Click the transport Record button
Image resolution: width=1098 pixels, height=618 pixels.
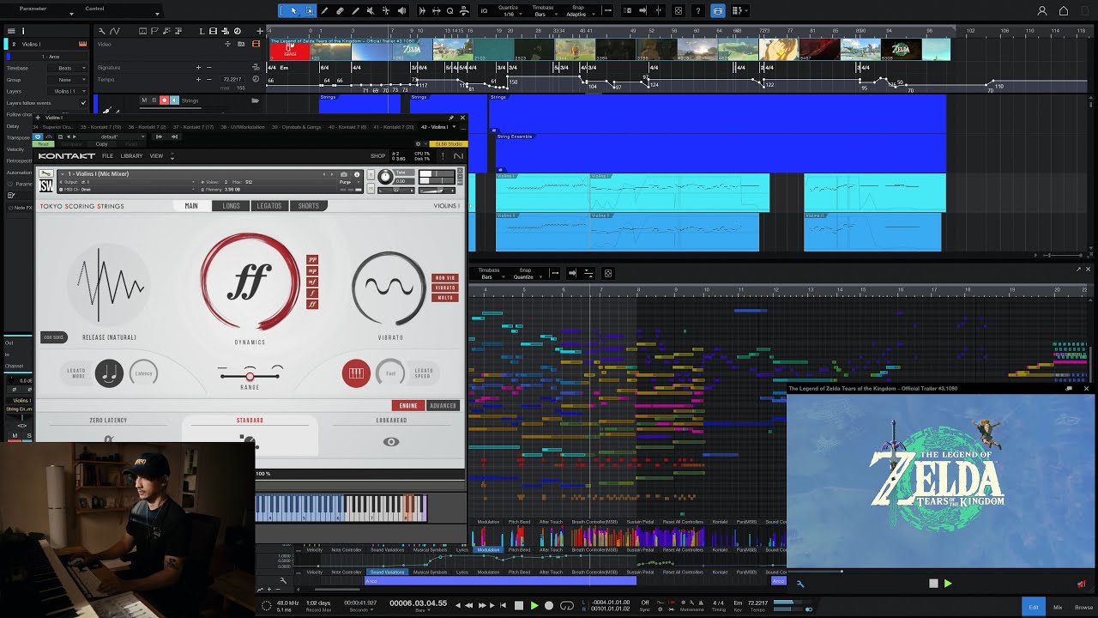point(549,605)
